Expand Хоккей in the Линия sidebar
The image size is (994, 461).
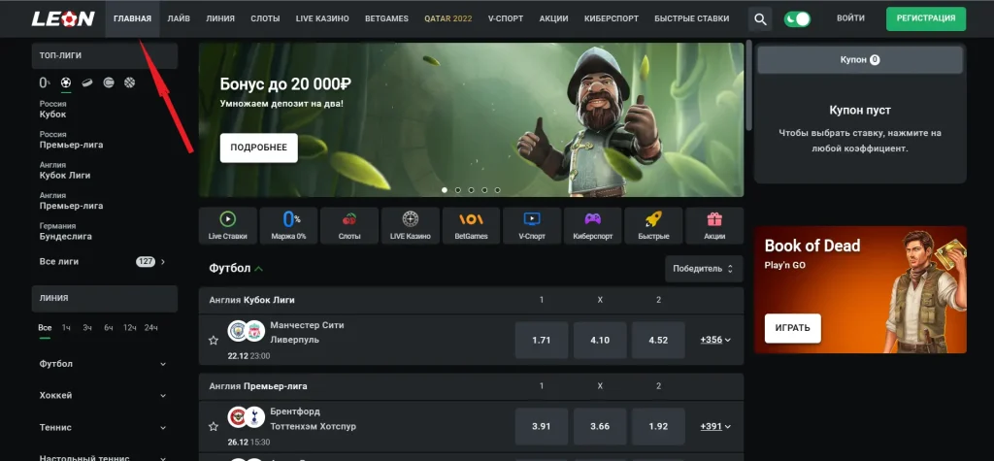[105, 395]
